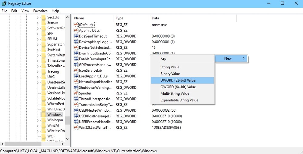Click the Name column header
Viewport: 303px width, 154px height.
pos(79,18)
